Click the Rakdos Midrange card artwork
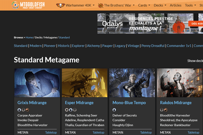 coord(180,83)
